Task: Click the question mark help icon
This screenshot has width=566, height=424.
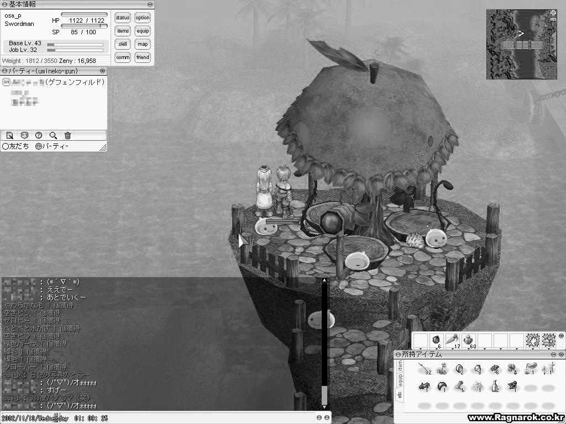Action: pos(39,136)
